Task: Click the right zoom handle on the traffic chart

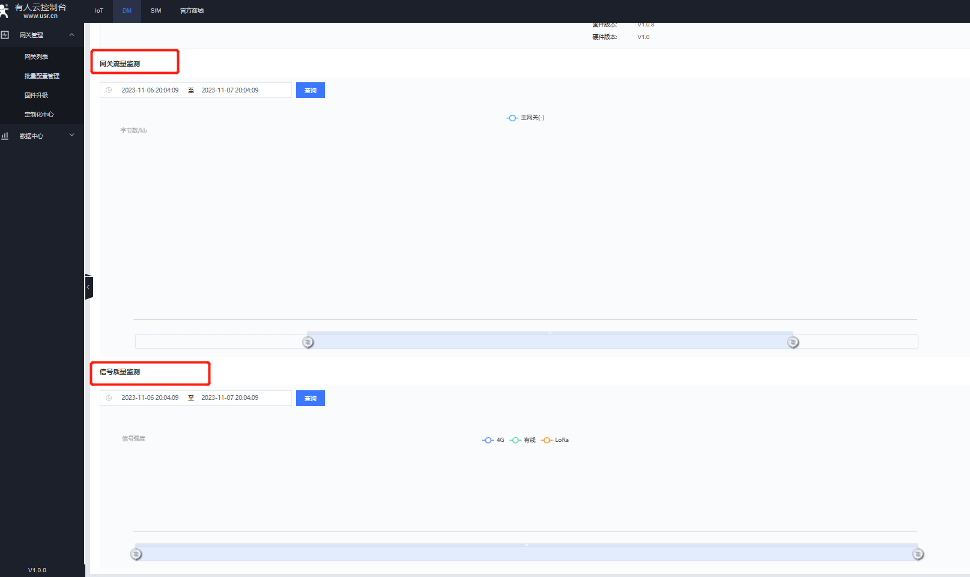Action: 793,342
